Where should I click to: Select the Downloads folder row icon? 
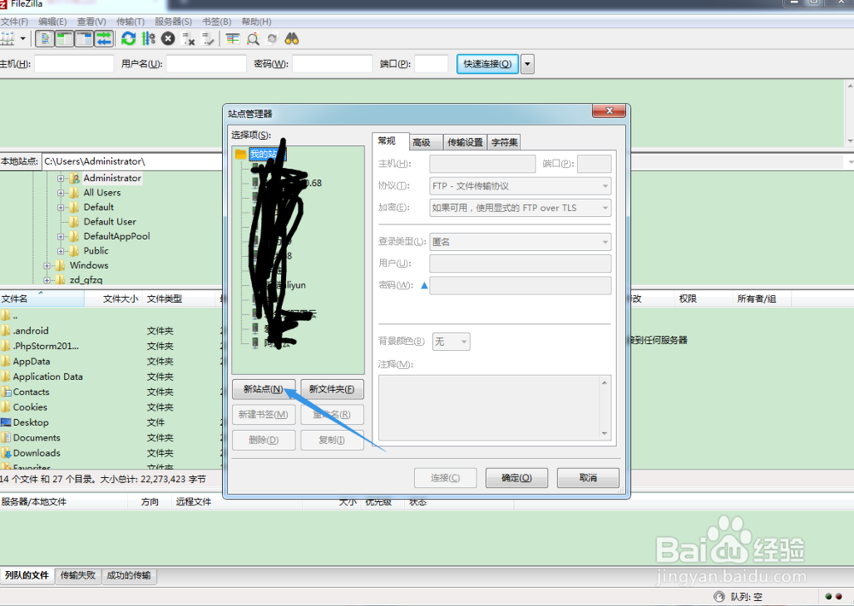click(5, 452)
